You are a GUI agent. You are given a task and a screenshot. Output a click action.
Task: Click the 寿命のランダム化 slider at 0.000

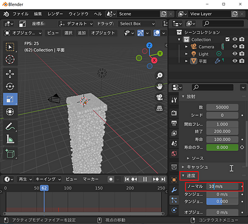[222, 147]
